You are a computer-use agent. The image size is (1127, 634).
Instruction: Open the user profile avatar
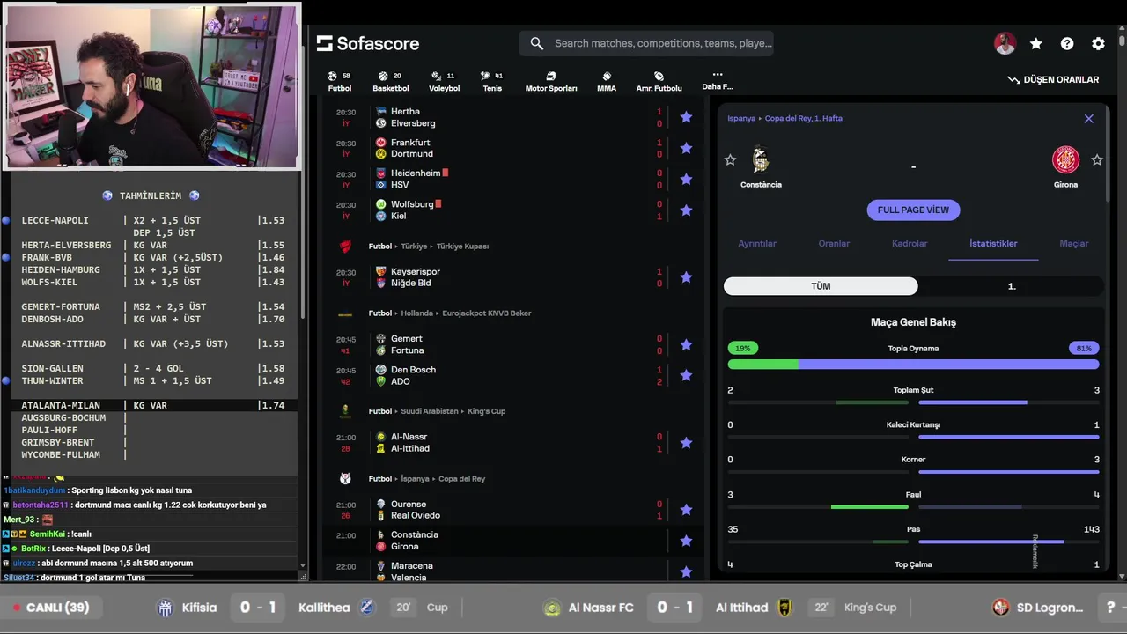(x=1005, y=43)
